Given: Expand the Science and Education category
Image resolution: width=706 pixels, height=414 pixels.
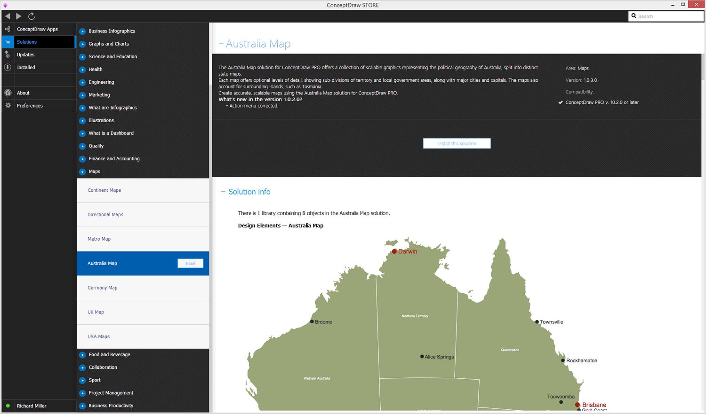Looking at the screenshot, I should [x=82, y=56].
